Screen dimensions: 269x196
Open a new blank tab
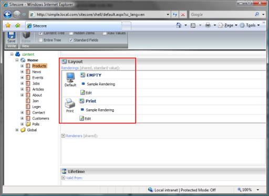click(x=126, y=26)
